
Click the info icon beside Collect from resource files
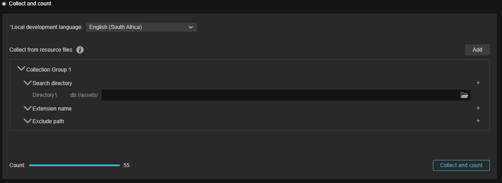(80, 50)
